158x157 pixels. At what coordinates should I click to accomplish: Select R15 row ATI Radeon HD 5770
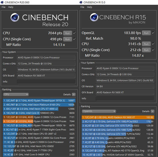(x=118, y=151)
